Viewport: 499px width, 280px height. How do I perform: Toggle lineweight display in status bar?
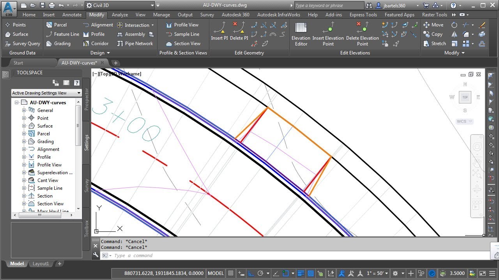pyautogui.click(x=301, y=273)
